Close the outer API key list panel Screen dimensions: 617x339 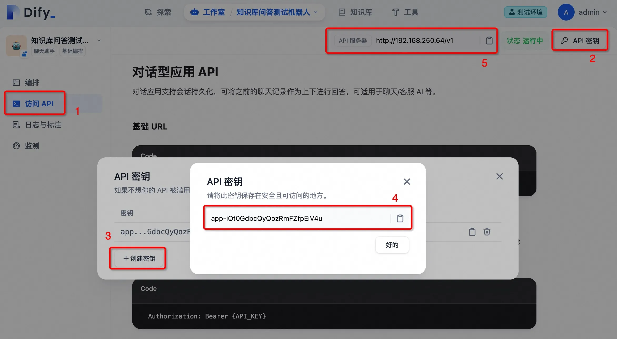click(x=499, y=176)
